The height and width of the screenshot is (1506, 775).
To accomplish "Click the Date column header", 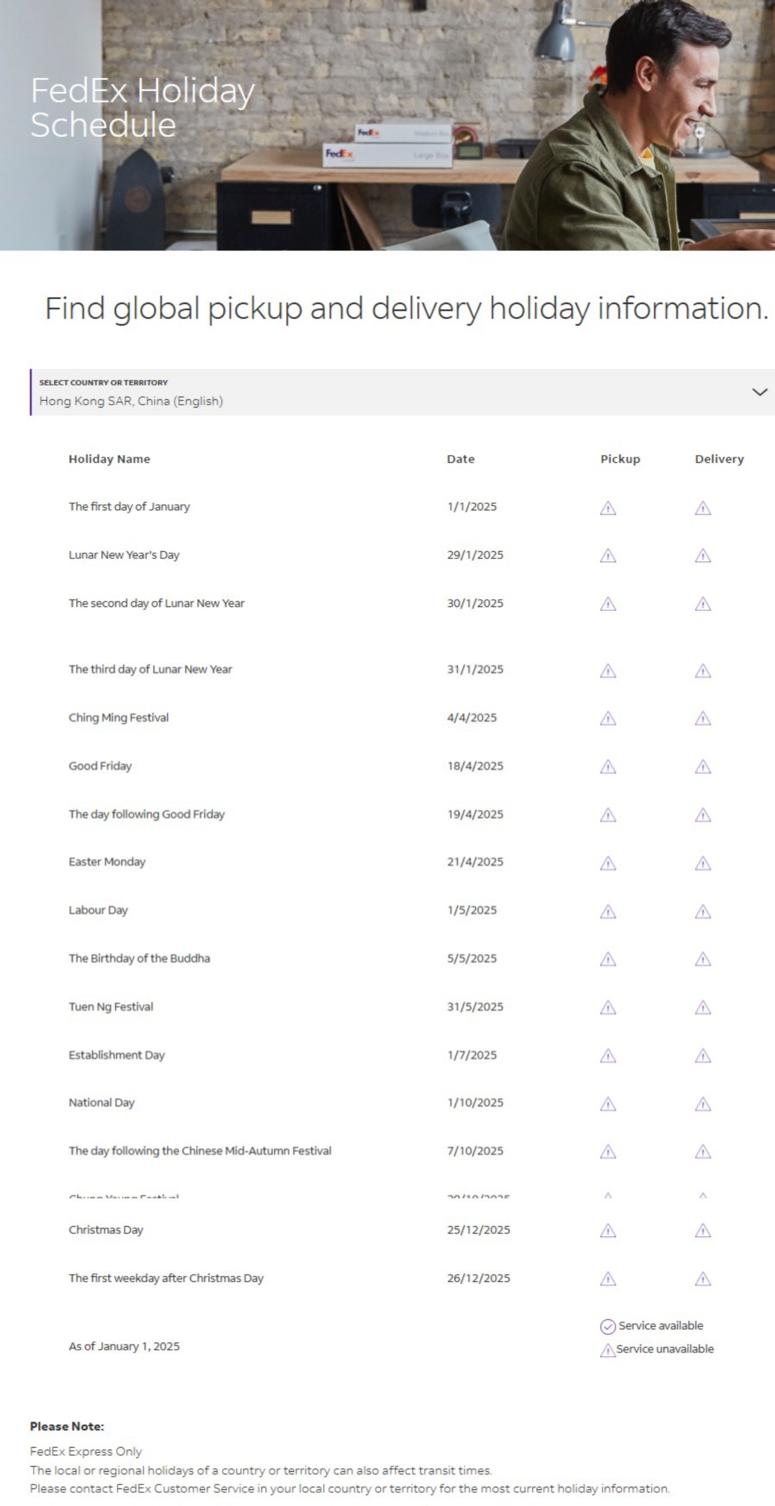I will [x=460, y=459].
